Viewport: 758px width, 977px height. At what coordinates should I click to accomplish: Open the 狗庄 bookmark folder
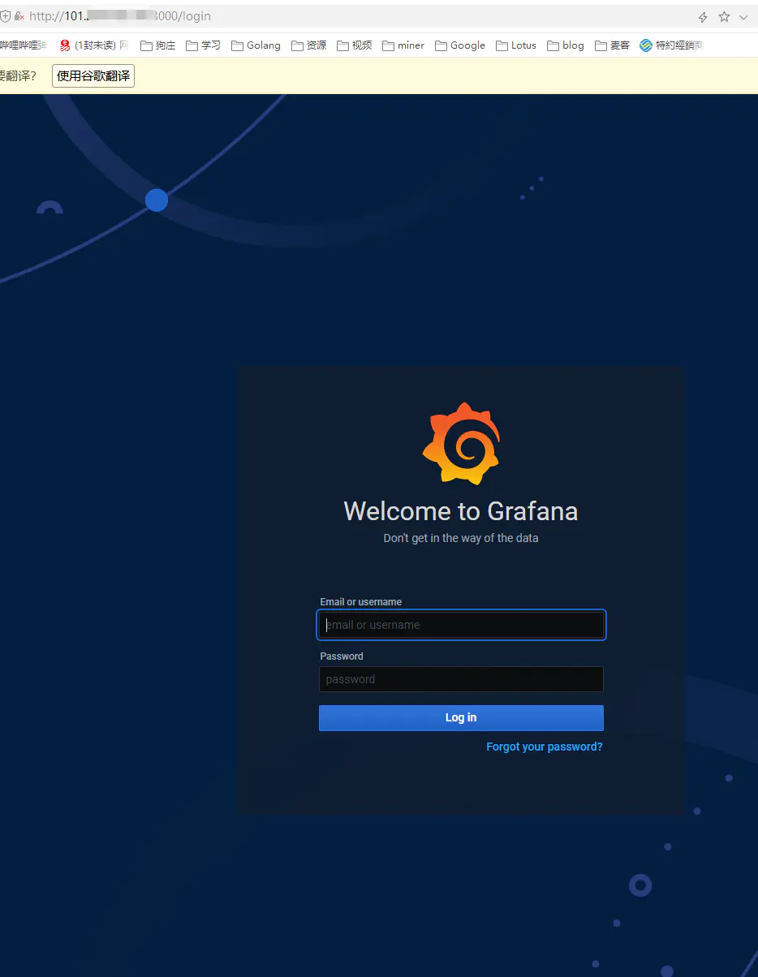point(158,45)
